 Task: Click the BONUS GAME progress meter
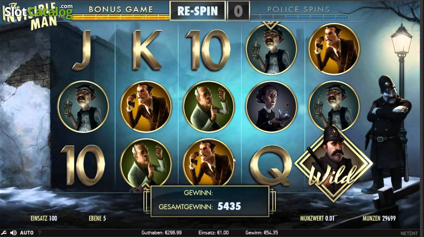120,17
